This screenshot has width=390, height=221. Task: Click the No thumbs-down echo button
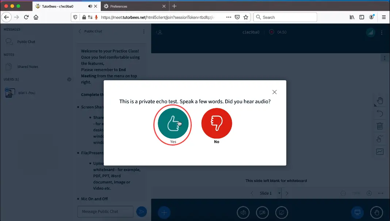217,123
